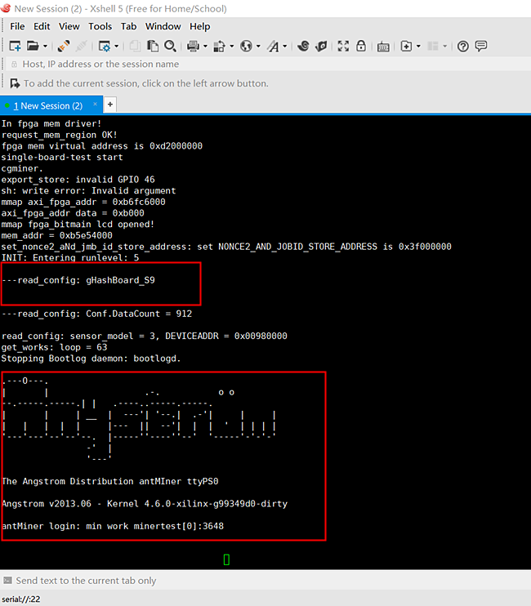Open the Window menu

(x=163, y=26)
